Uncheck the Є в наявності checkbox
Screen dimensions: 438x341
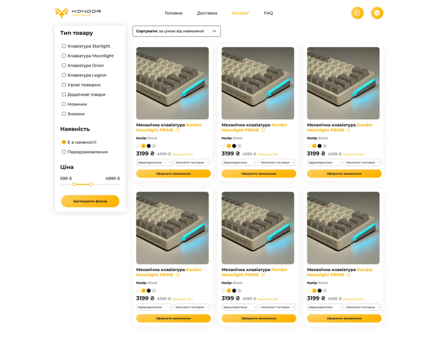click(x=64, y=142)
